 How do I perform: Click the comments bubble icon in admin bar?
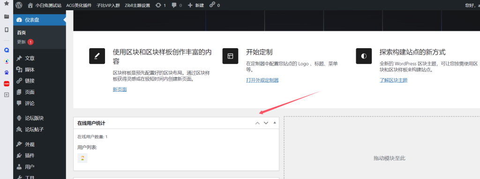click(174, 5)
